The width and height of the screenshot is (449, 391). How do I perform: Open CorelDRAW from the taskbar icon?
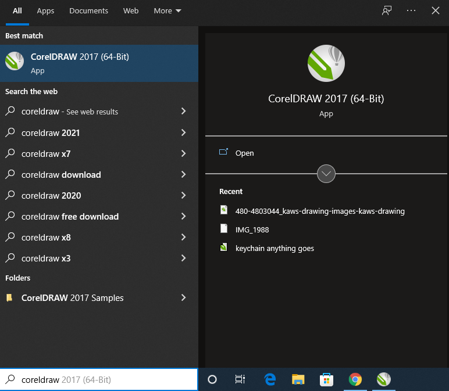click(383, 379)
